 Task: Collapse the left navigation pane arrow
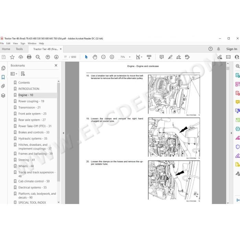tap(63, 133)
